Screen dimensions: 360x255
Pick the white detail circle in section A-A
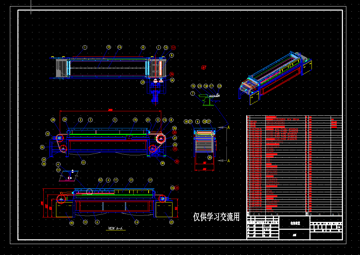pos(89,192)
